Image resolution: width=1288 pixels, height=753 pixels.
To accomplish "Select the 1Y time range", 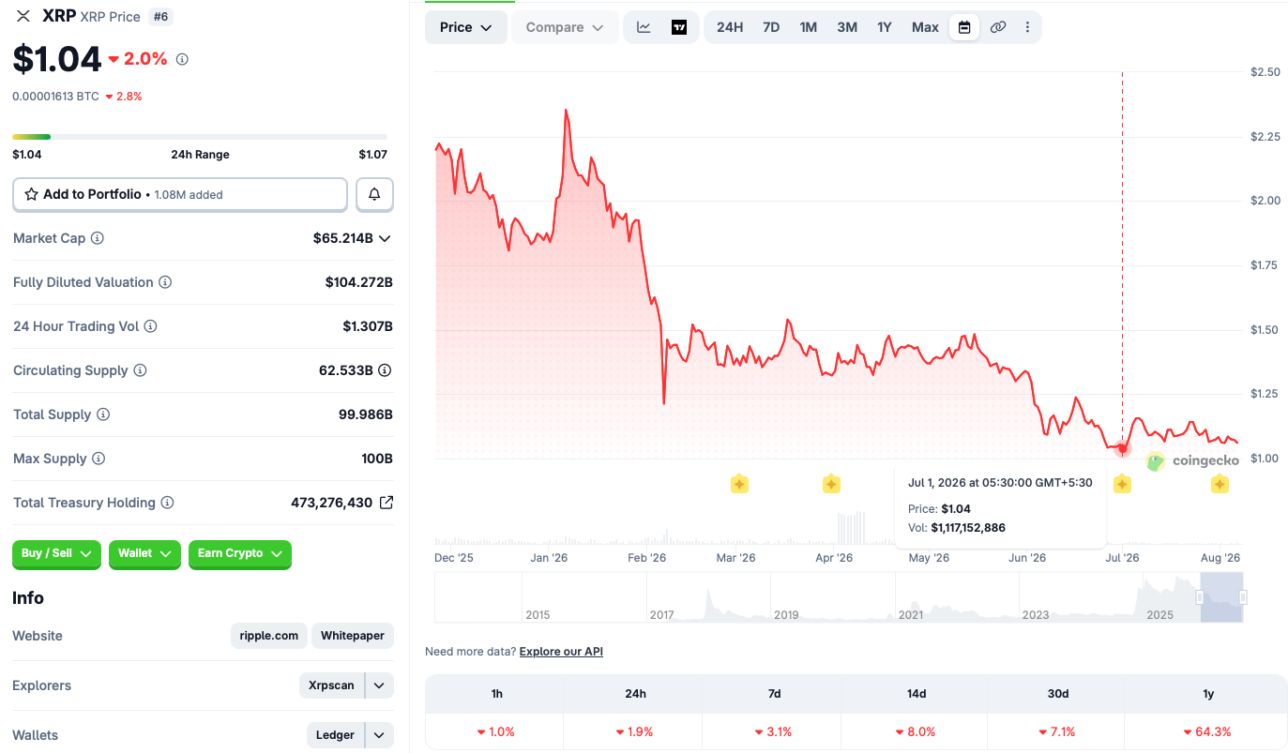I will point(885,27).
